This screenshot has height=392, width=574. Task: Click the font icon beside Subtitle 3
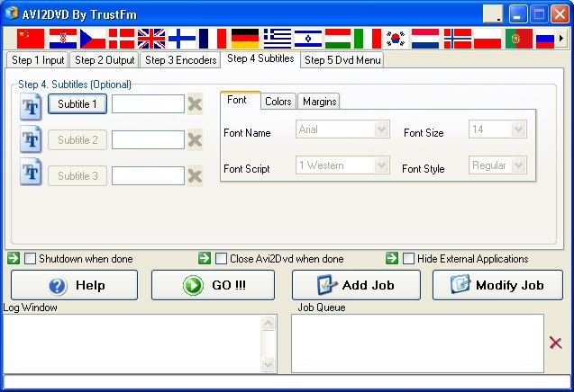(31, 172)
